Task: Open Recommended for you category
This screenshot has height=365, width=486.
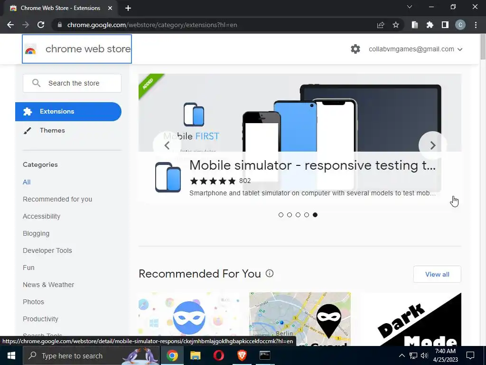Action: click(x=57, y=199)
